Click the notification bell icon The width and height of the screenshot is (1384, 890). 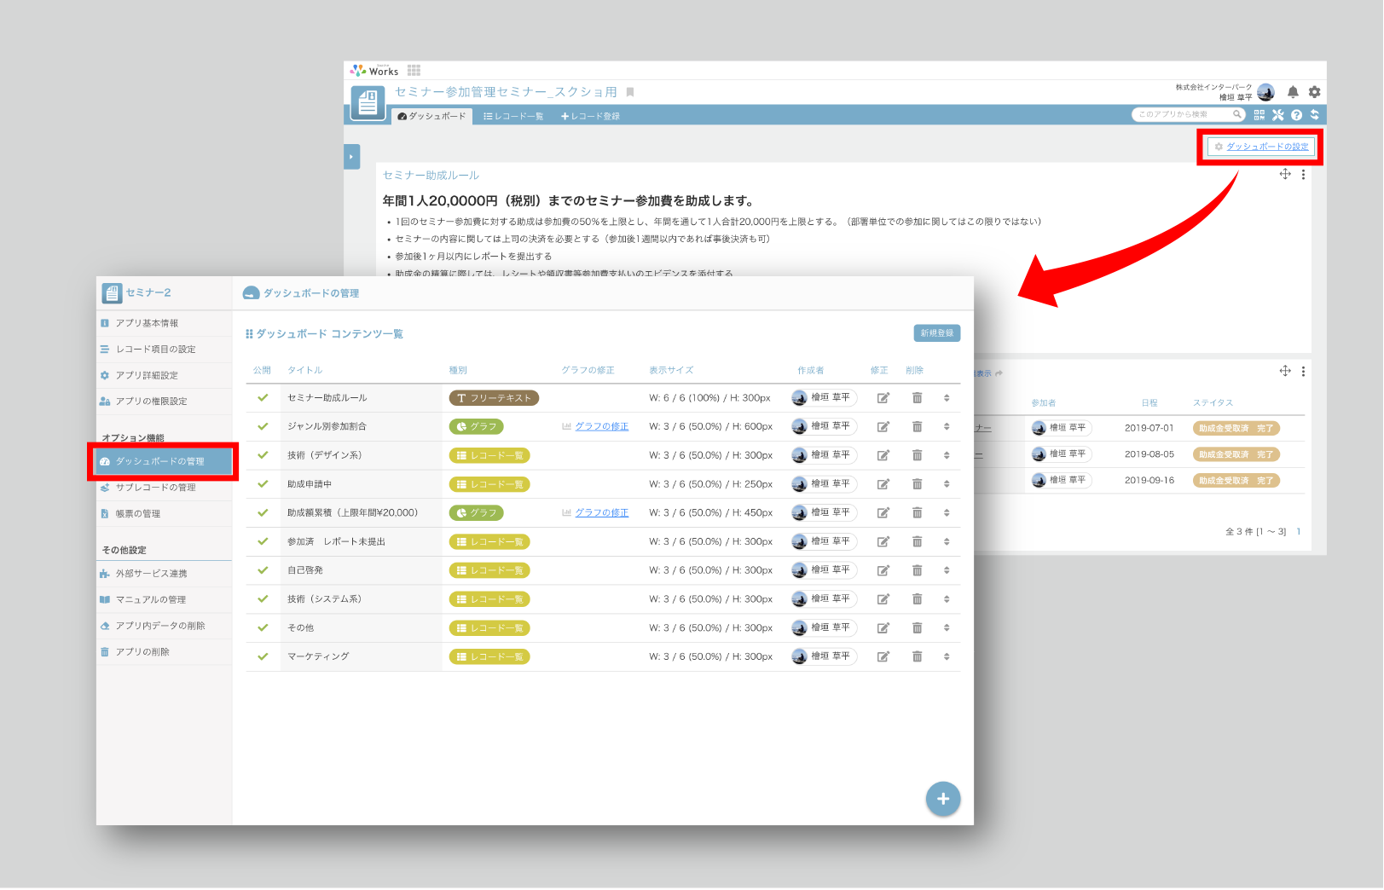(x=1293, y=92)
